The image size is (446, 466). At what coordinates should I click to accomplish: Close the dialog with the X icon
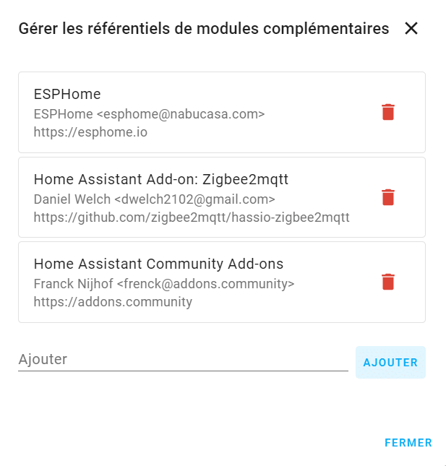point(411,28)
